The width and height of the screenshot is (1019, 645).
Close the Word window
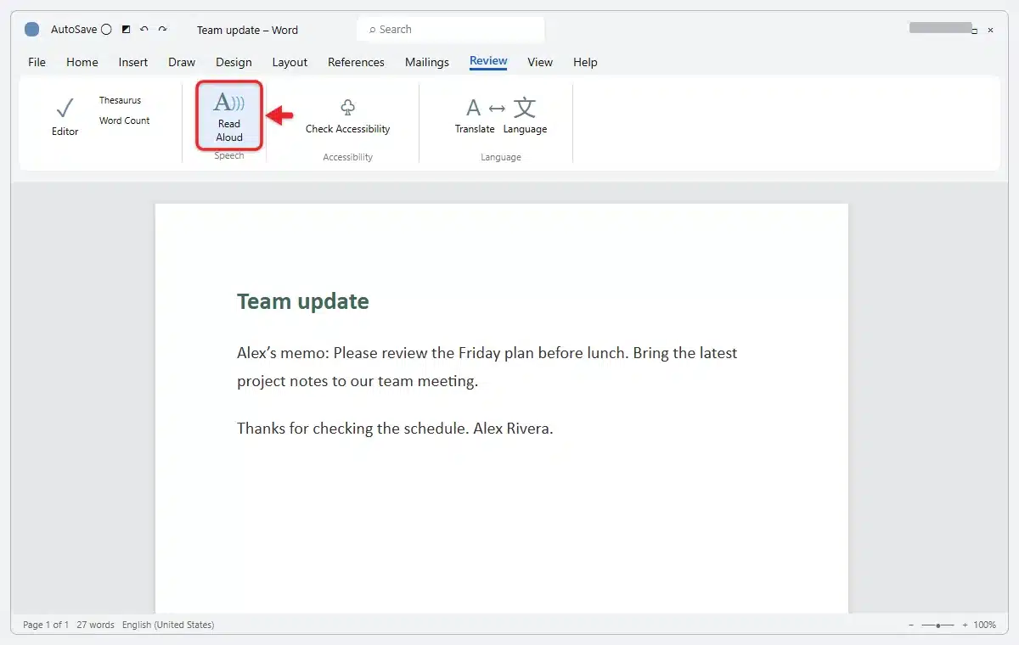coord(990,30)
